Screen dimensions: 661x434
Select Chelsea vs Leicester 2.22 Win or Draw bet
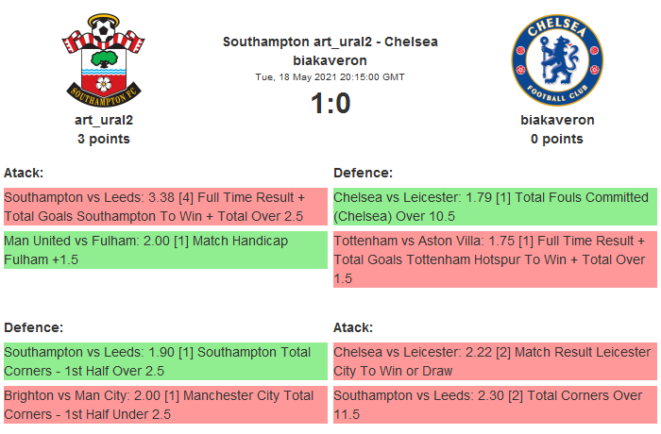[x=495, y=361]
